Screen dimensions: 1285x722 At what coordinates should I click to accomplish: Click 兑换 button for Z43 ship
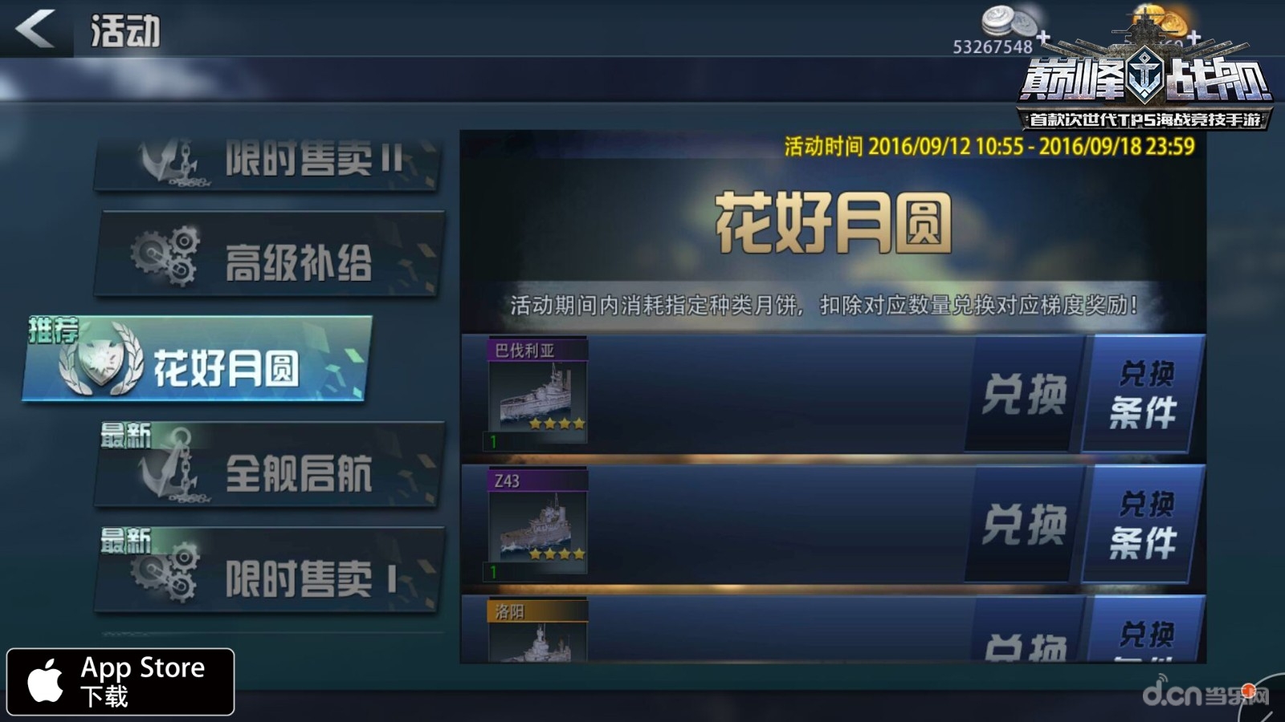click(x=1023, y=525)
